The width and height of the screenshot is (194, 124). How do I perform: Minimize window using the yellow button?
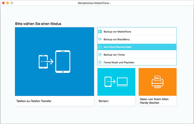click(x=7, y=3)
